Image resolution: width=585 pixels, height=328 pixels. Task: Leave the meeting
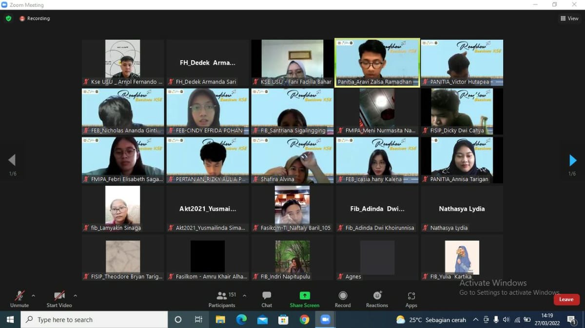pos(566,299)
